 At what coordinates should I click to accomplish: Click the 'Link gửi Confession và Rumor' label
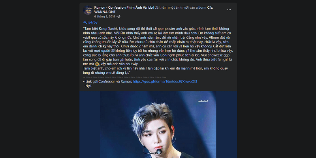coord(108,82)
